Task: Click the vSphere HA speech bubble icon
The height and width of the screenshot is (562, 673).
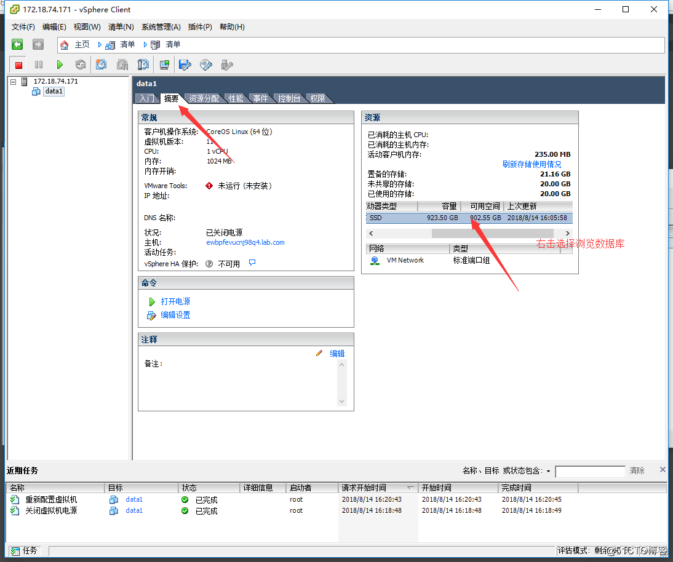Action: tap(252, 263)
